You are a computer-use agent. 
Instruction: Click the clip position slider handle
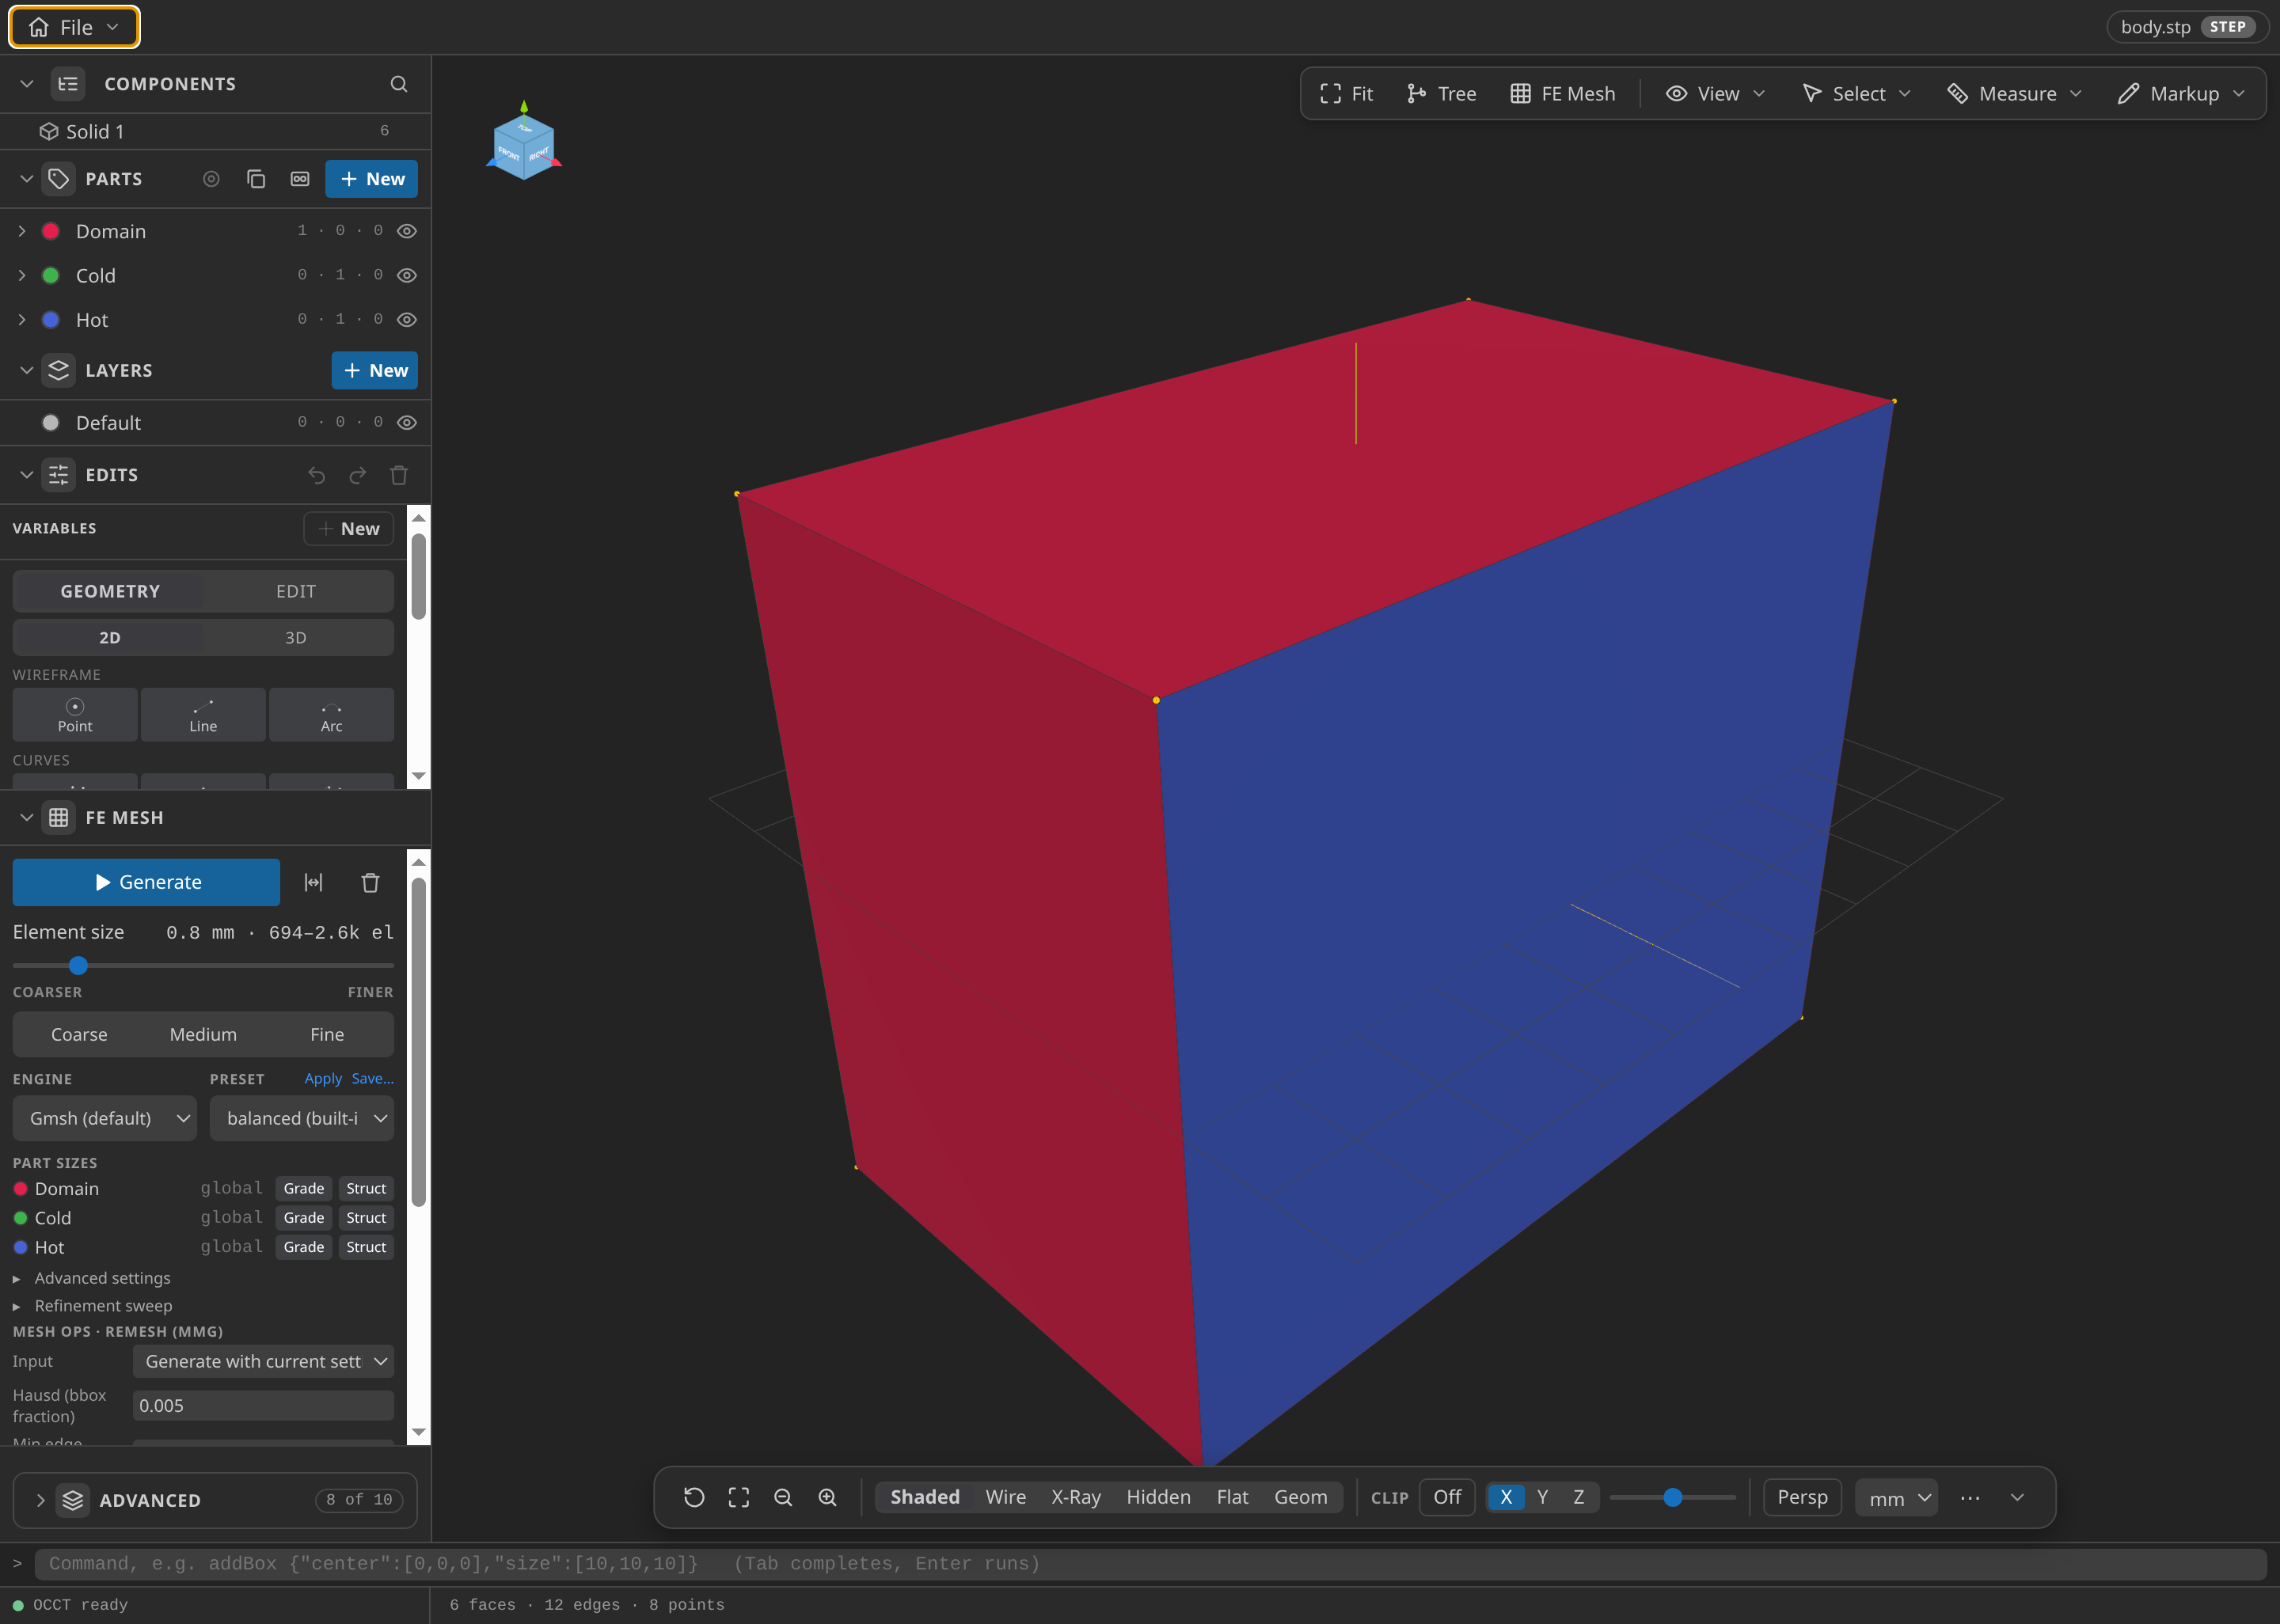click(x=1673, y=1497)
